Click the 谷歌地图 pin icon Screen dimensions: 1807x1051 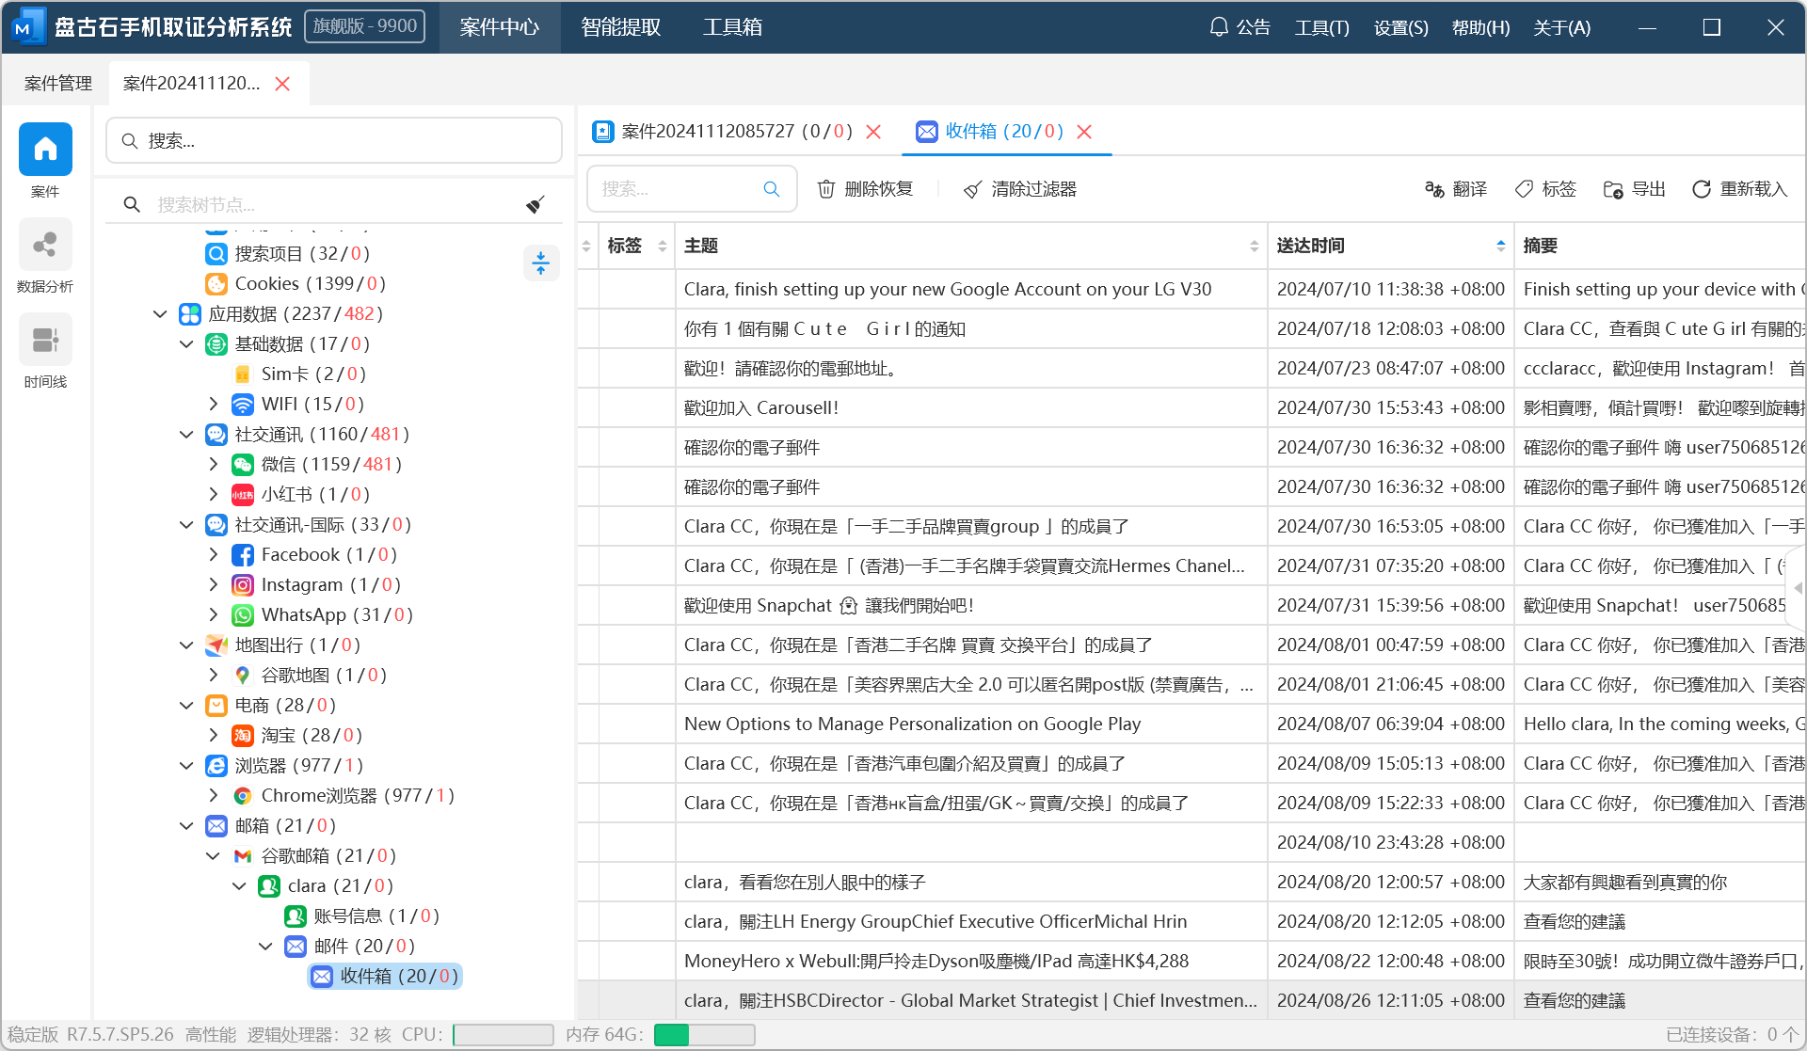pyautogui.click(x=243, y=675)
